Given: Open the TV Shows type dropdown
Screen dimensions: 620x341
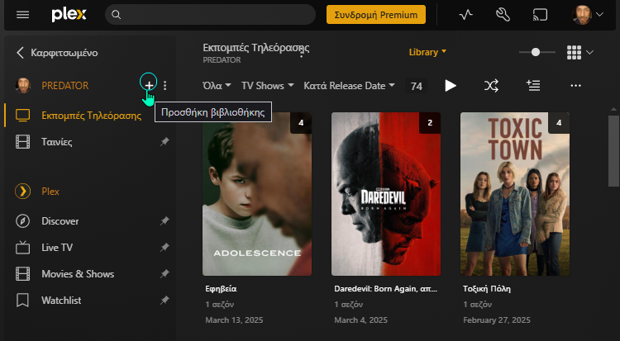Looking at the screenshot, I should 268,86.
